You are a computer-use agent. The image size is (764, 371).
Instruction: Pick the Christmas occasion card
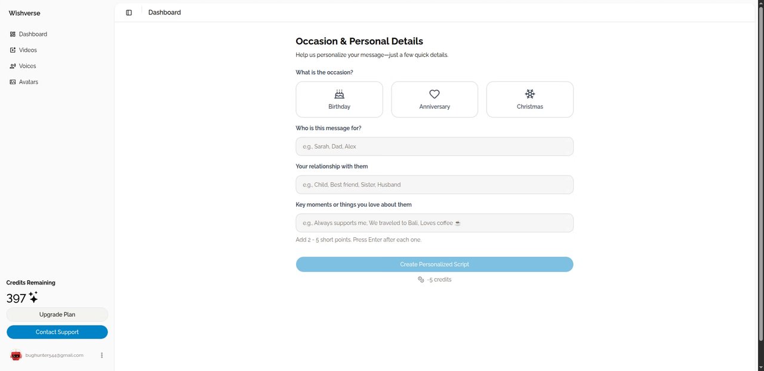click(x=530, y=100)
